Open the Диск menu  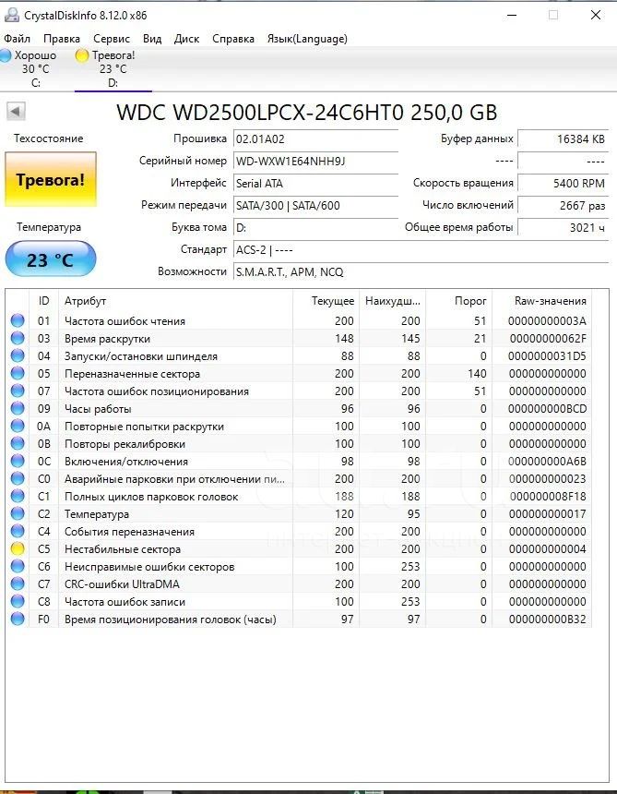pyautogui.click(x=186, y=39)
